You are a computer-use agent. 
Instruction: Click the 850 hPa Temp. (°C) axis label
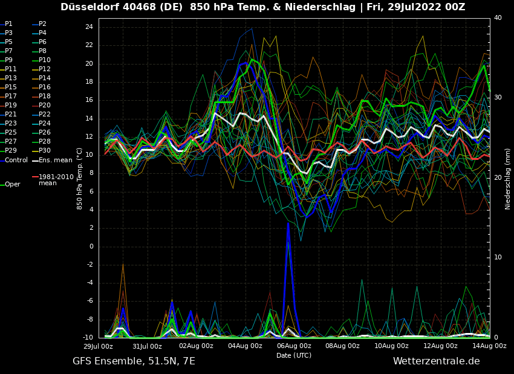80,179
